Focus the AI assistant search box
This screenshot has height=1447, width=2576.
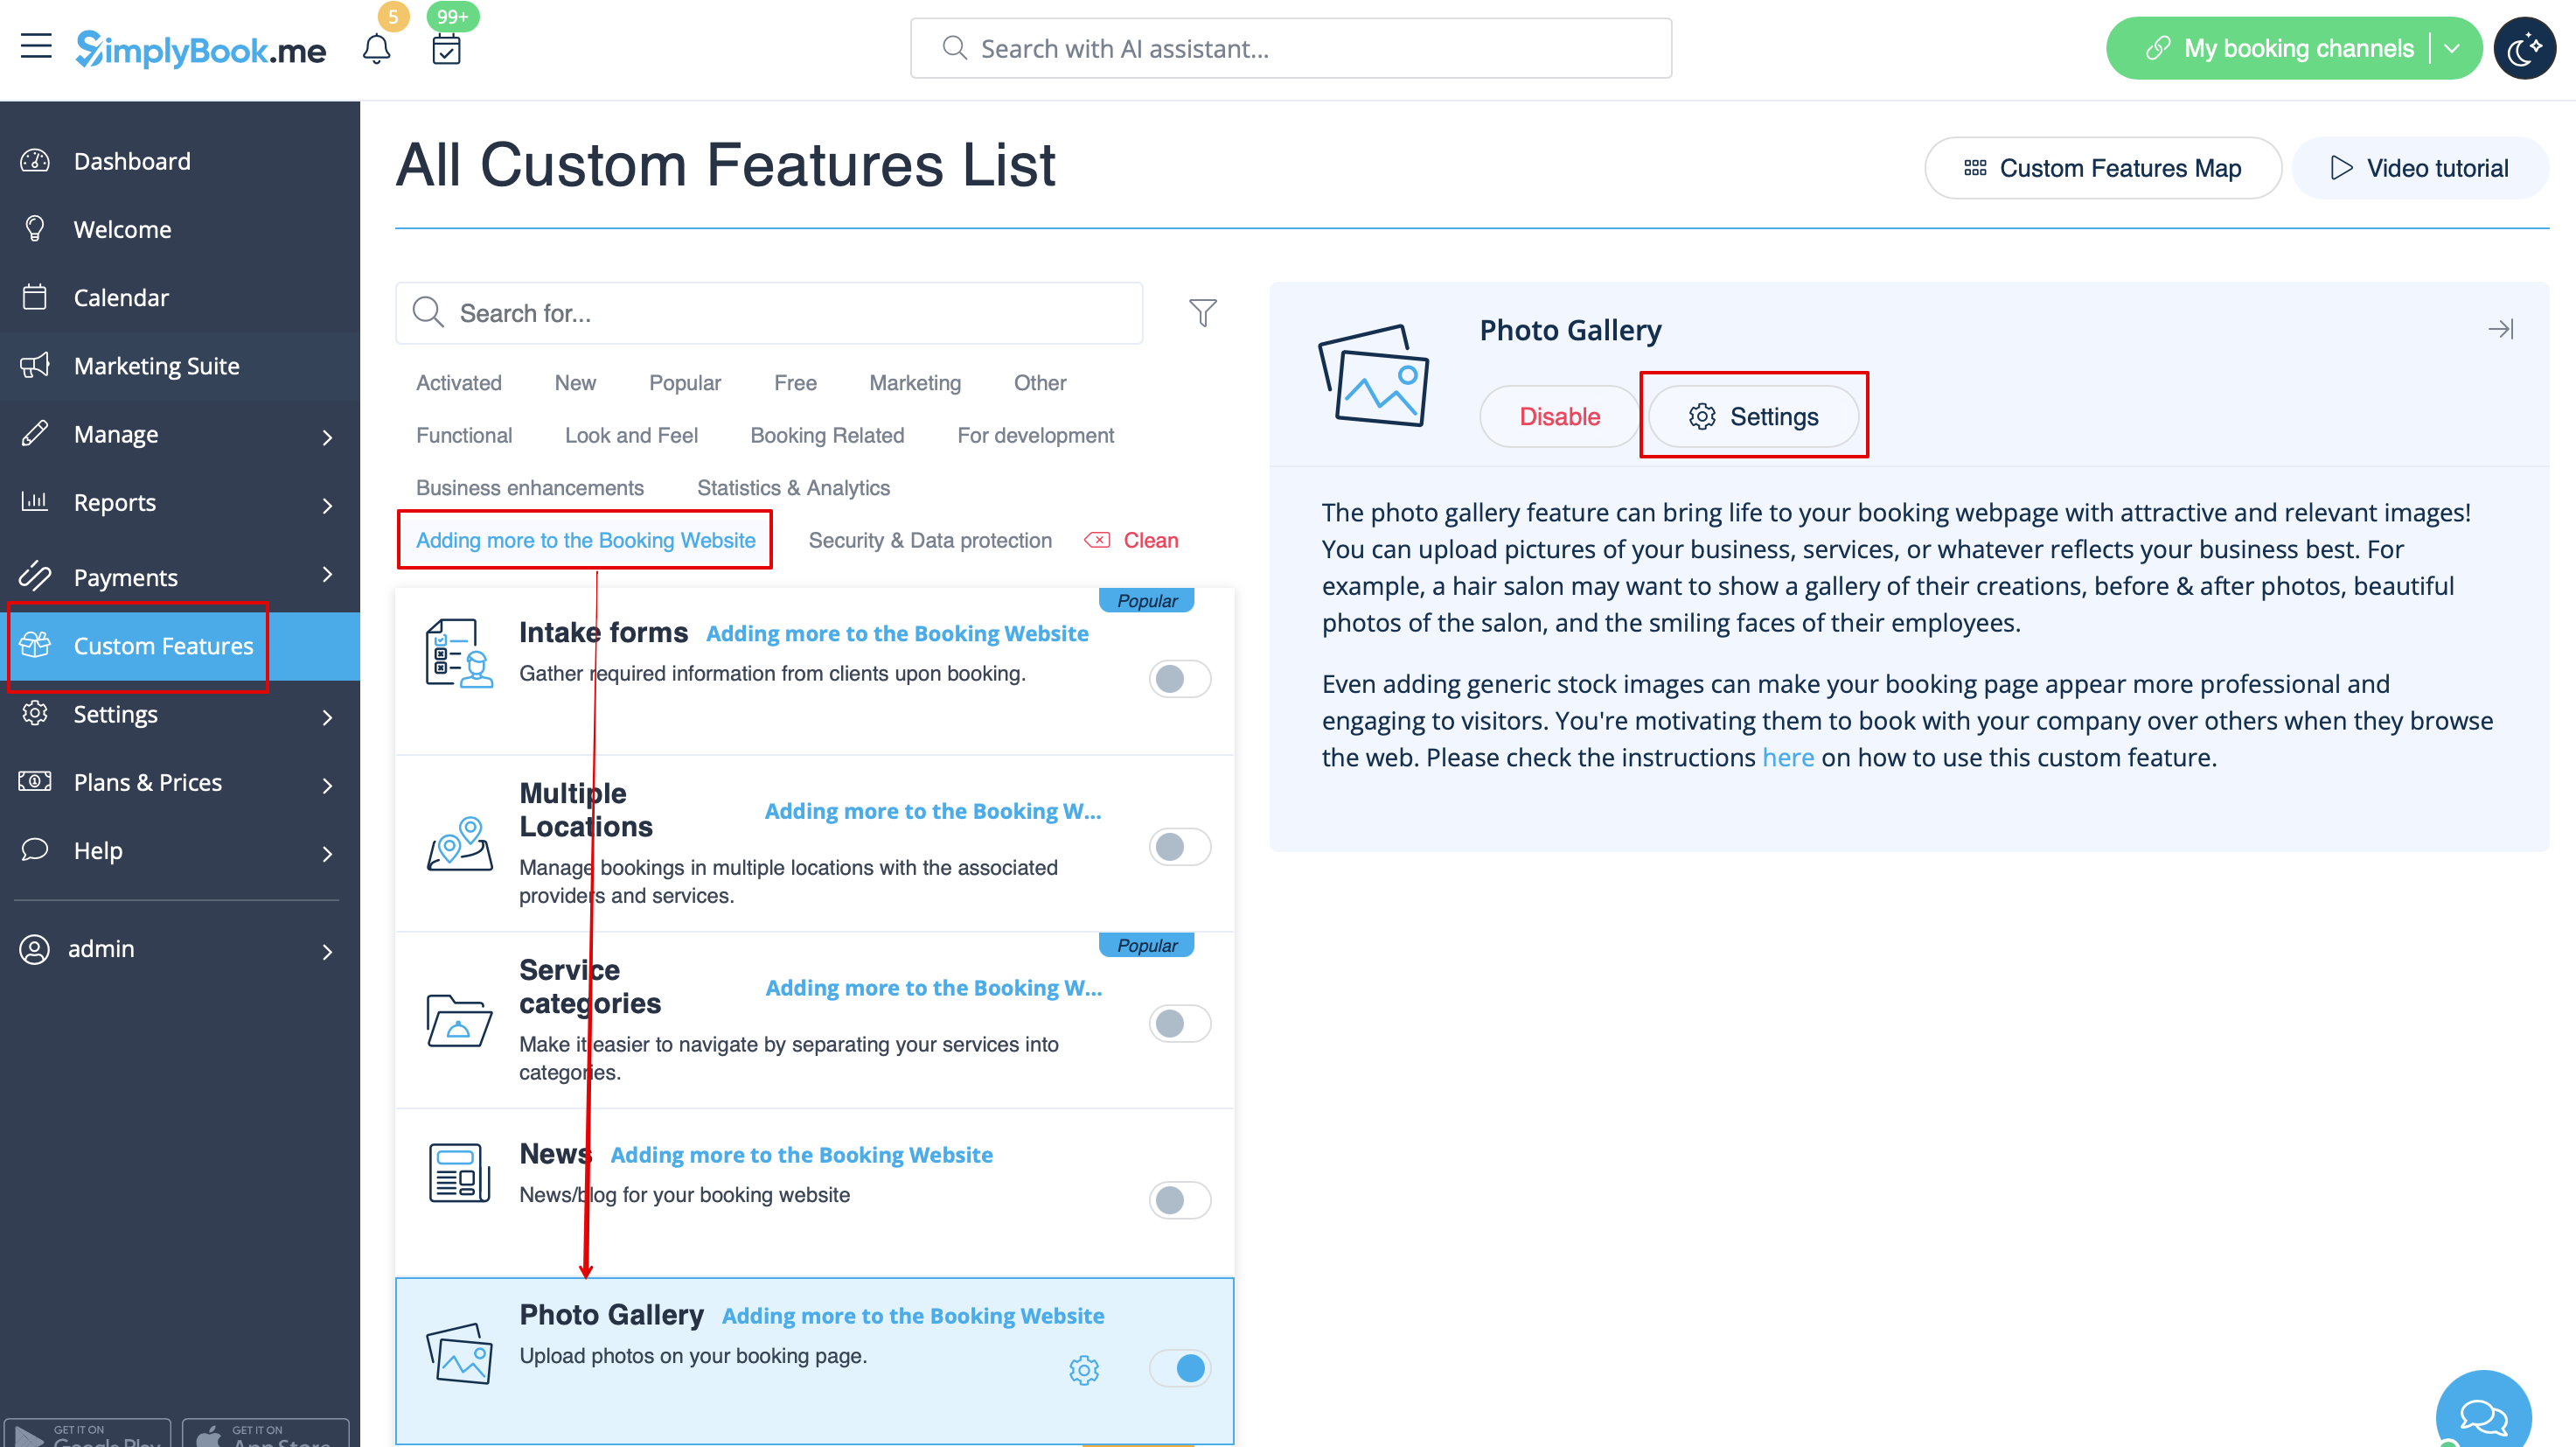1291,48
